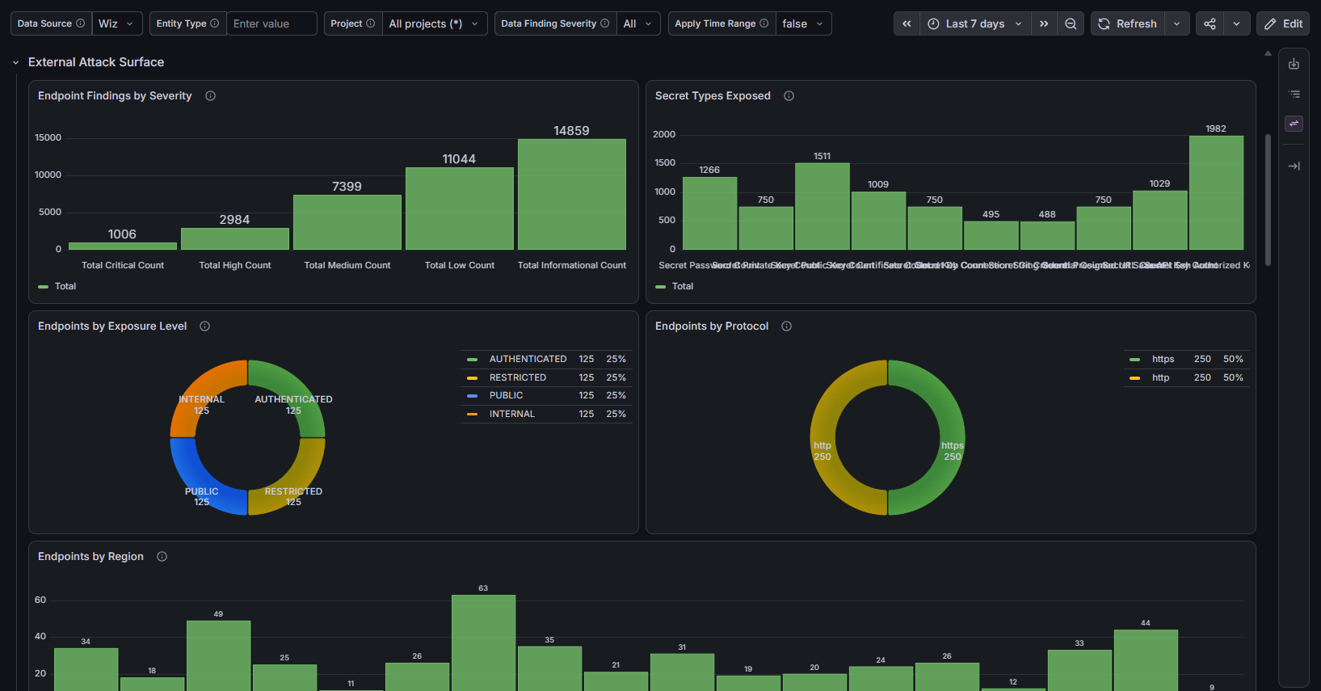This screenshot has width=1321, height=691.
Task: Open info tooltip for Endpoints by Exposure Level
Action: [204, 326]
